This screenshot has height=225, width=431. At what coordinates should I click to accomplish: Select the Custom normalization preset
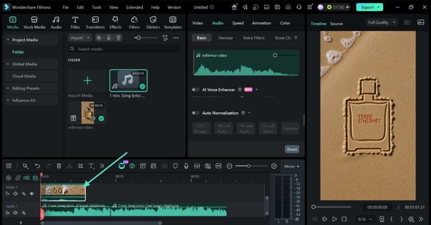290,128
